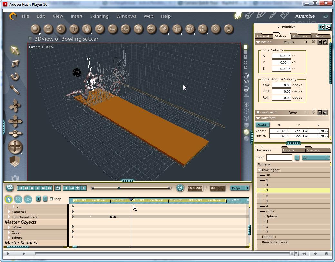Viewport: 335px width, 262px height.
Task: Switch to the Modifiers tab
Action: click(x=299, y=36)
